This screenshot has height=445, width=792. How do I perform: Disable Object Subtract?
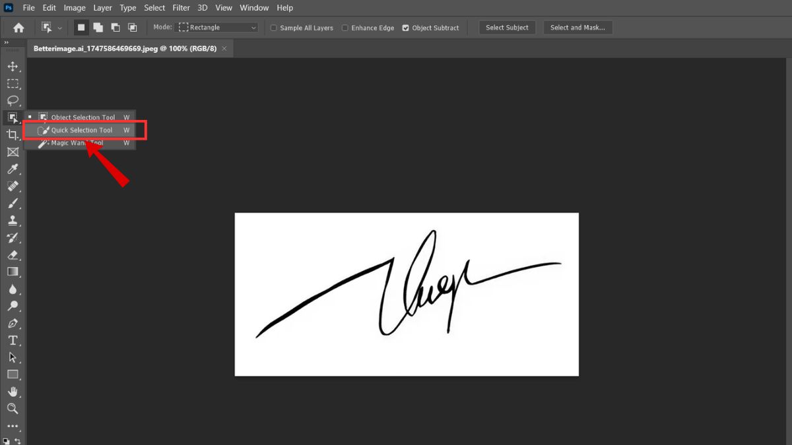pos(407,28)
